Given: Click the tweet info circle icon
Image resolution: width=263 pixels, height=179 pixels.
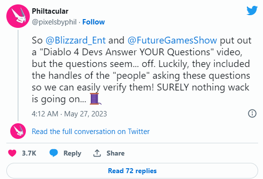Looking at the screenshot, I should [x=252, y=113].
